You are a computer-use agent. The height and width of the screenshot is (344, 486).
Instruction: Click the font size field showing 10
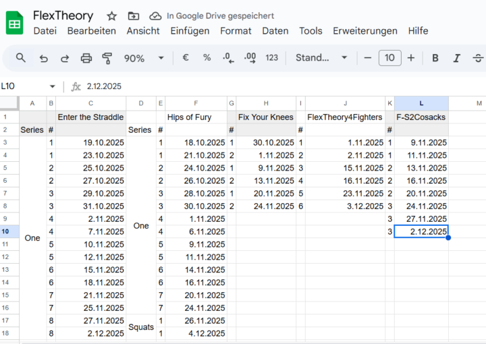[389, 58]
